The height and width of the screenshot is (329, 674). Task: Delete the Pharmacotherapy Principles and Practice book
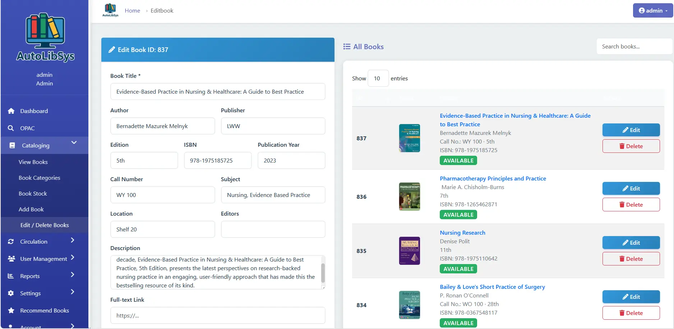pyautogui.click(x=631, y=205)
